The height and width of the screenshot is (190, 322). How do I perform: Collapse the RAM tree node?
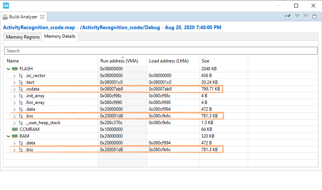point(9,136)
